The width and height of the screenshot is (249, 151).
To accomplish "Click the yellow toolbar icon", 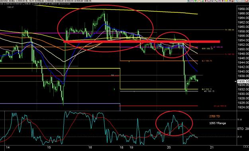I will (x=226, y=1).
